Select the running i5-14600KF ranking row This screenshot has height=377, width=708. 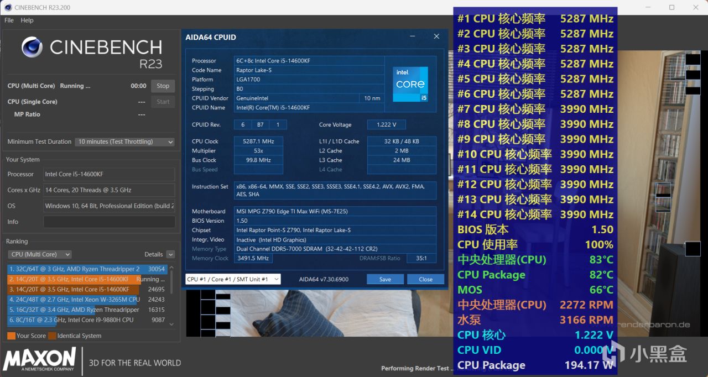pyautogui.click(x=87, y=279)
